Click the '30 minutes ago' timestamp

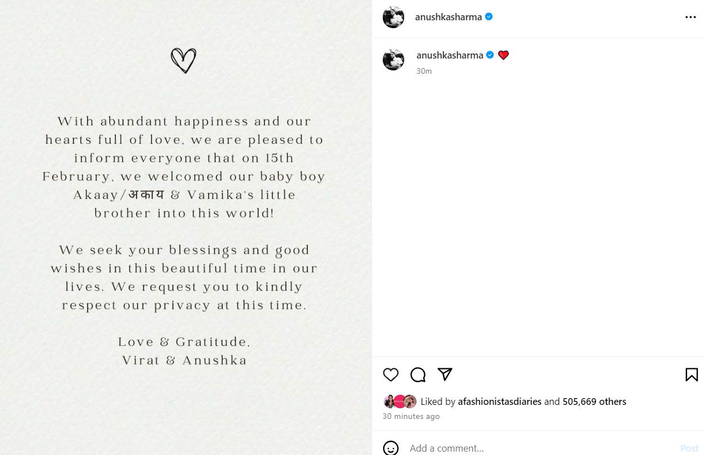(411, 417)
